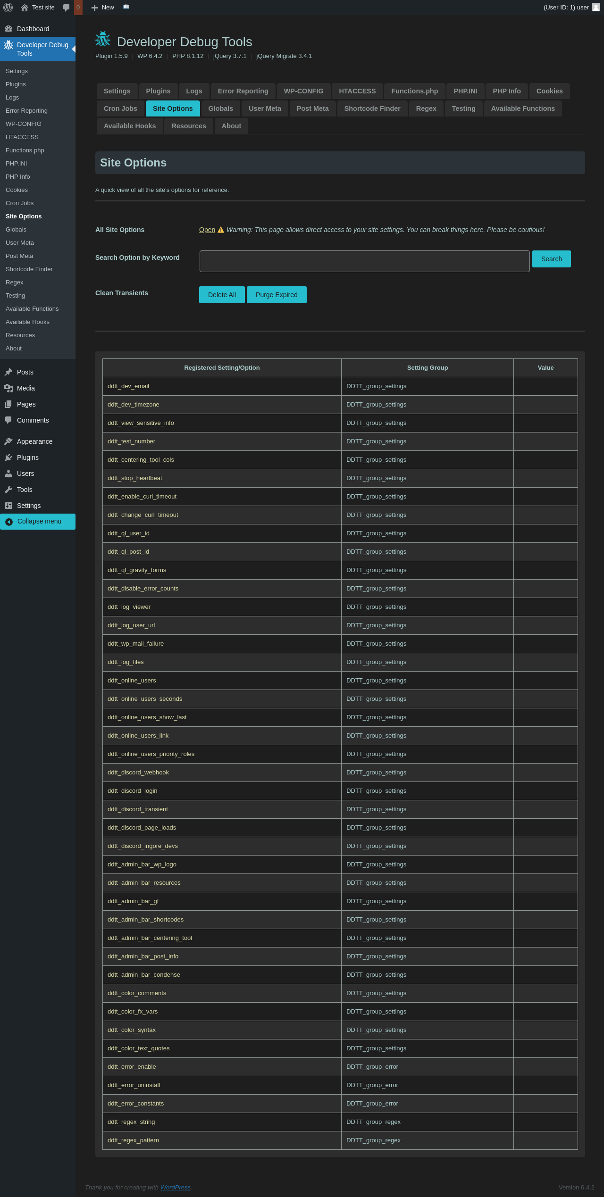Click the Media icon in sidebar
The width and height of the screenshot is (604, 1197).
(x=8, y=388)
